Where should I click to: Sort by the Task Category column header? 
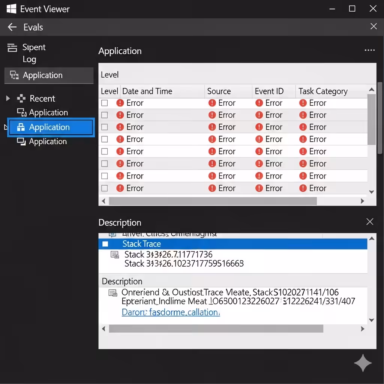click(331, 91)
